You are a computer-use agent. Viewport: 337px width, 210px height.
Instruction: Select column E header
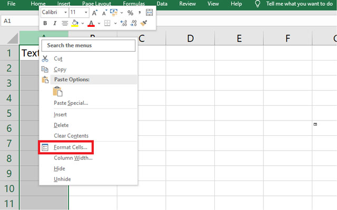(239, 38)
